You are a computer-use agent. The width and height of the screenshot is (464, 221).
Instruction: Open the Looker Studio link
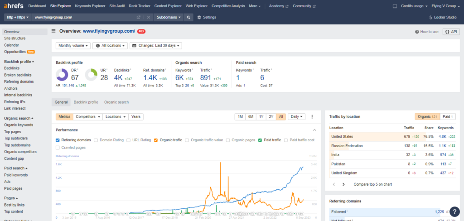(x=443, y=18)
